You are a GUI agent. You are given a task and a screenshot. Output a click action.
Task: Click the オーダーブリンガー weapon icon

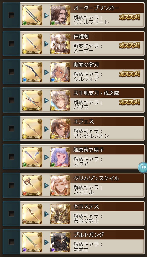[32, 16]
